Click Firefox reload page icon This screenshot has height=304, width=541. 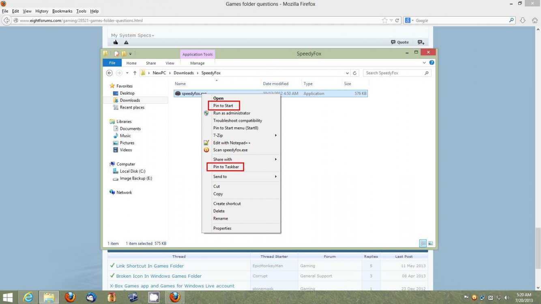397,20
